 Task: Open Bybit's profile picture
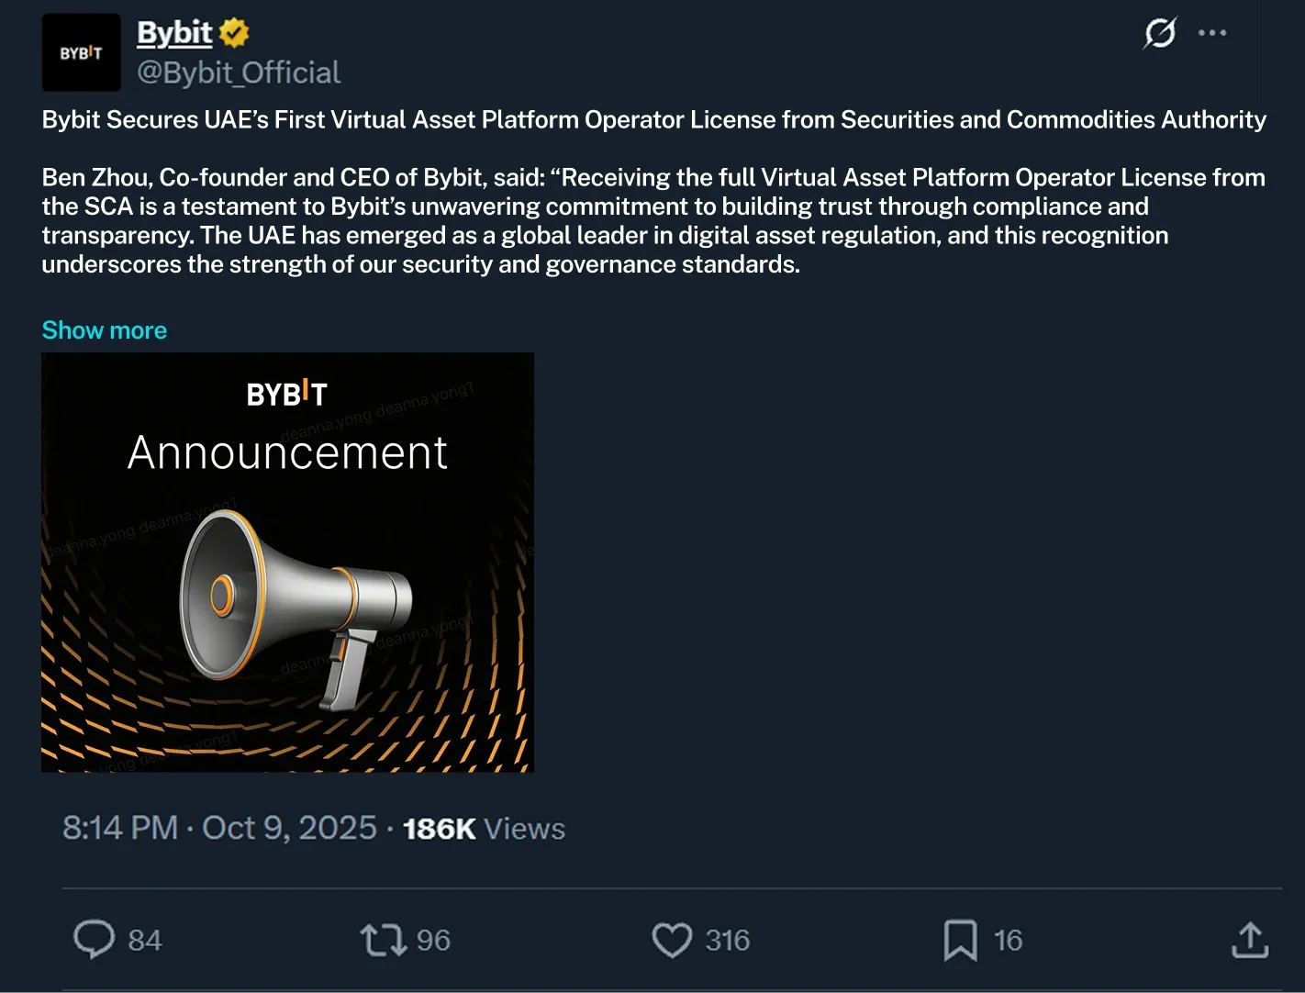pos(81,52)
